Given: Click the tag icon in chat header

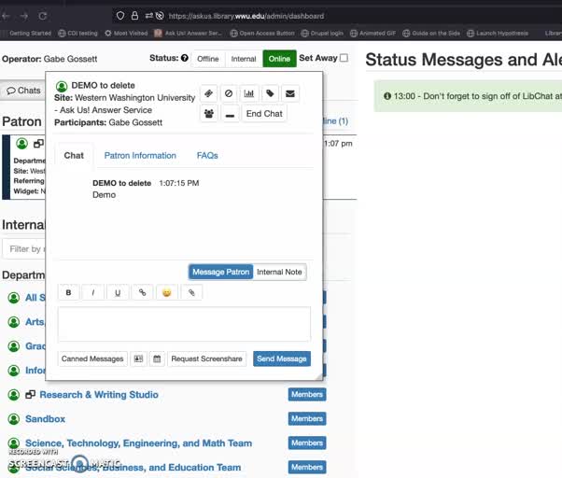Looking at the screenshot, I should [270, 93].
